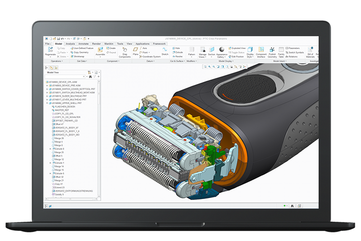Image resolution: width=361 pixels, height=241 pixels.
Task: Open the Component Interface tool
Action: point(261,50)
